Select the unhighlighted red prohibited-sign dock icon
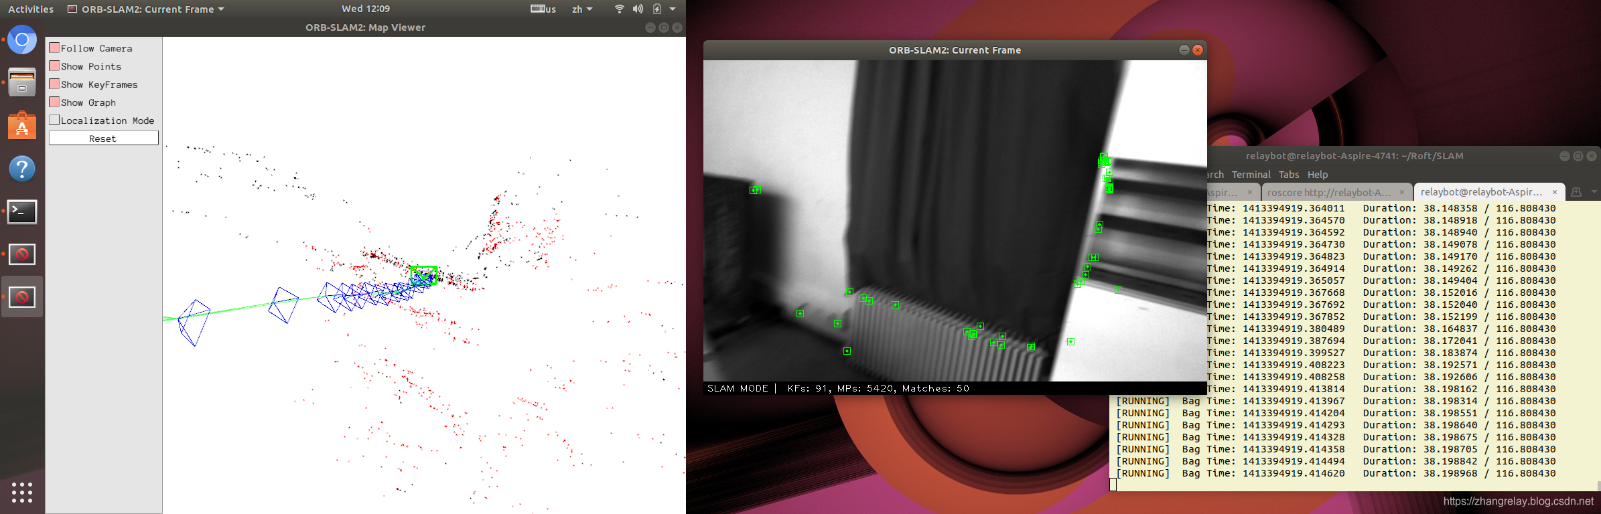The image size is (1601, 514). (x=22, y=254)
